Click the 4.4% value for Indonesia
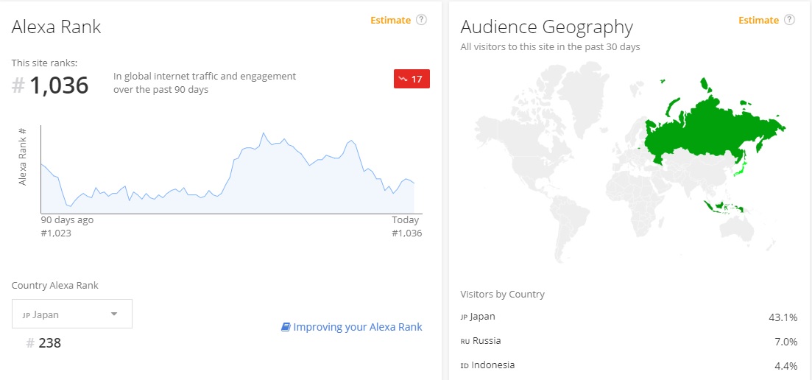Image resolution: width=812 pixels, height=380 pixels. pos(786,366)
